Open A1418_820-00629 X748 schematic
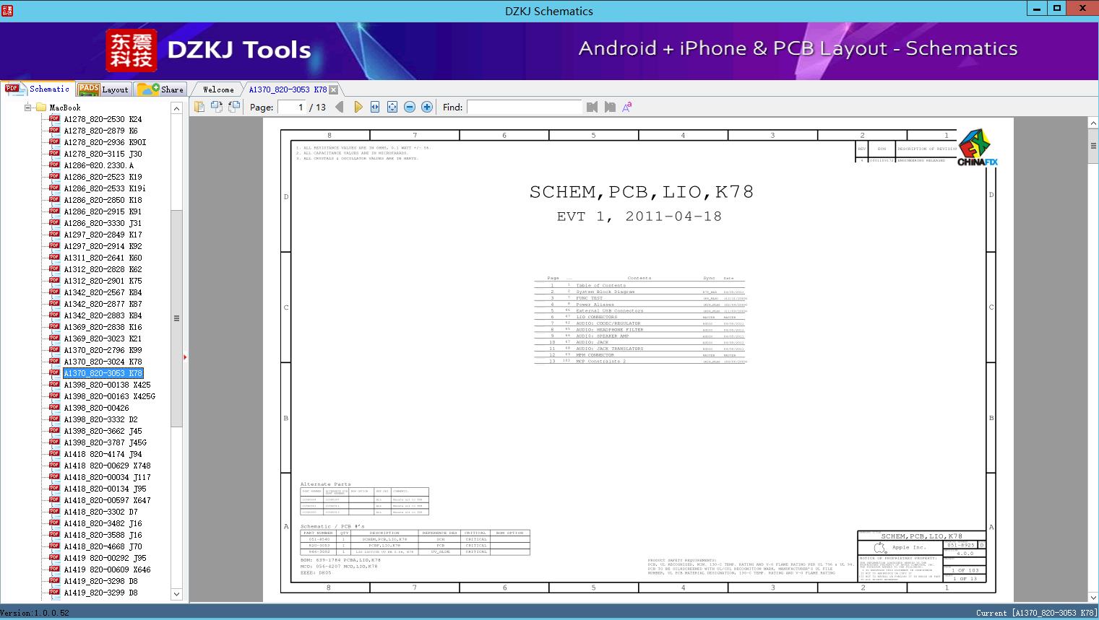 pyautogui.click(x=107, y=466)
